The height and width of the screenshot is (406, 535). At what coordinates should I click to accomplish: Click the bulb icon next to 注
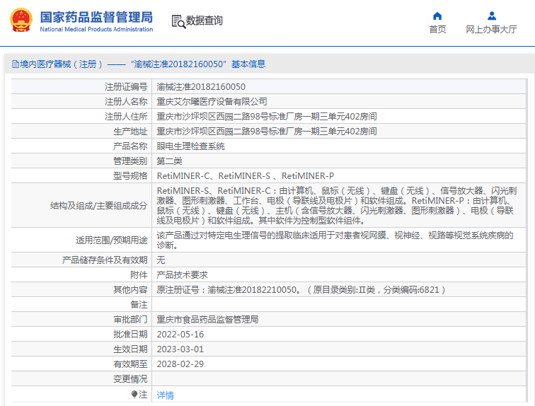click(134, 395)
